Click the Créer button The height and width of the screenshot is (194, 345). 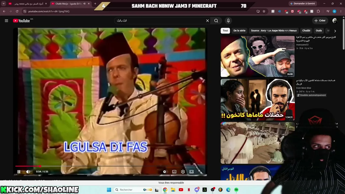(320, 20)
